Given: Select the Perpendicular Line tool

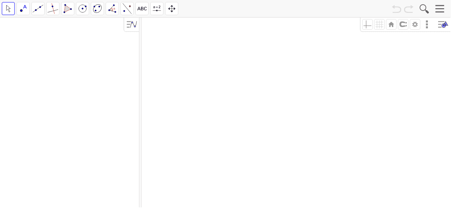Looking at the screenshot, I should pos(53,9).
